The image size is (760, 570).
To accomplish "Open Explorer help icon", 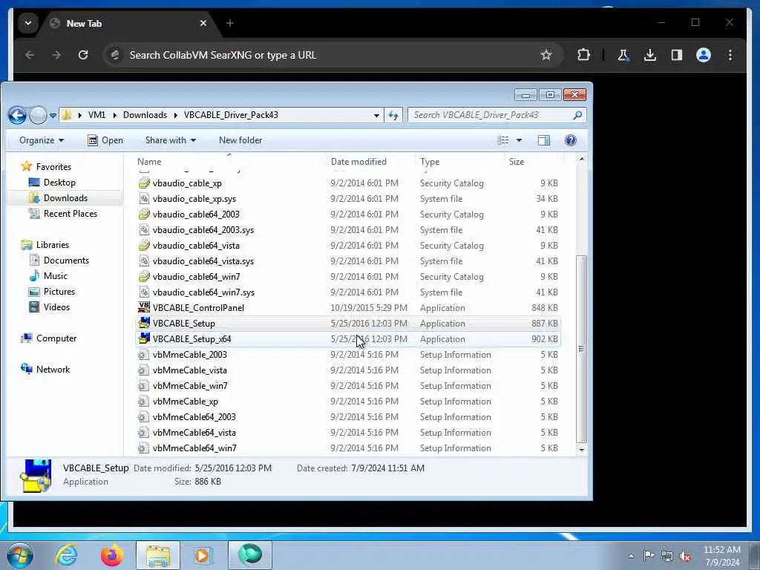I will (x=571, y=140).
